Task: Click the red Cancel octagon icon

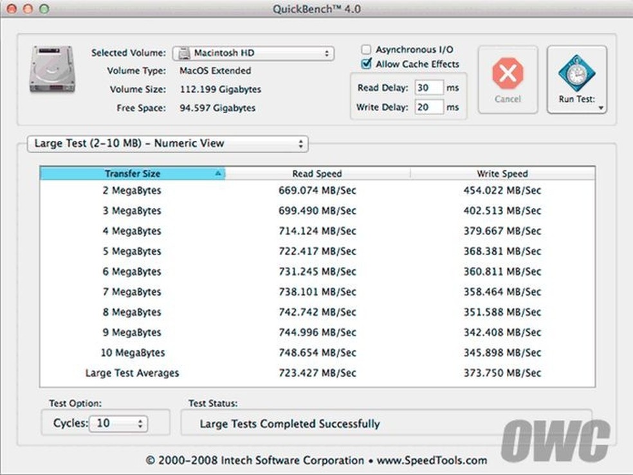Action: (508, 72)
